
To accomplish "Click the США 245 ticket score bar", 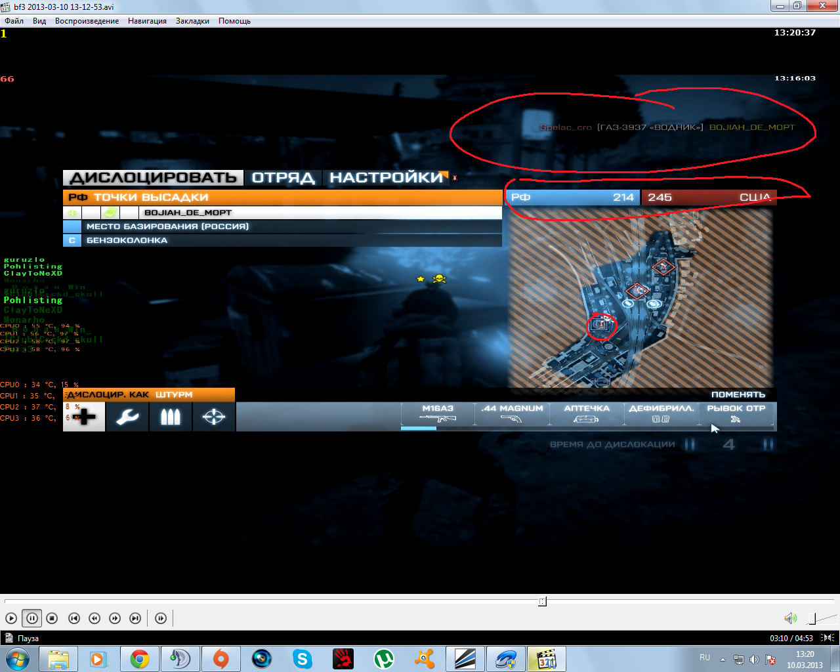I will tap(709, 197).
